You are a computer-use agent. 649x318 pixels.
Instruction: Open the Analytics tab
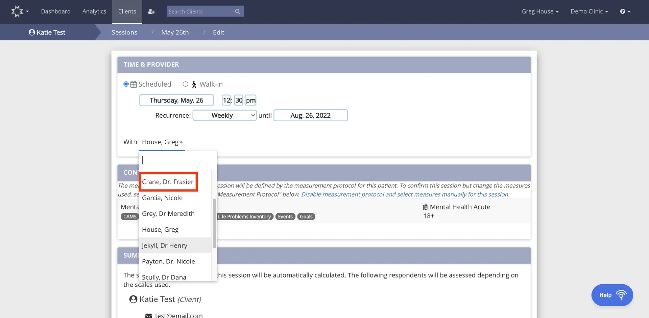[94, 11]
